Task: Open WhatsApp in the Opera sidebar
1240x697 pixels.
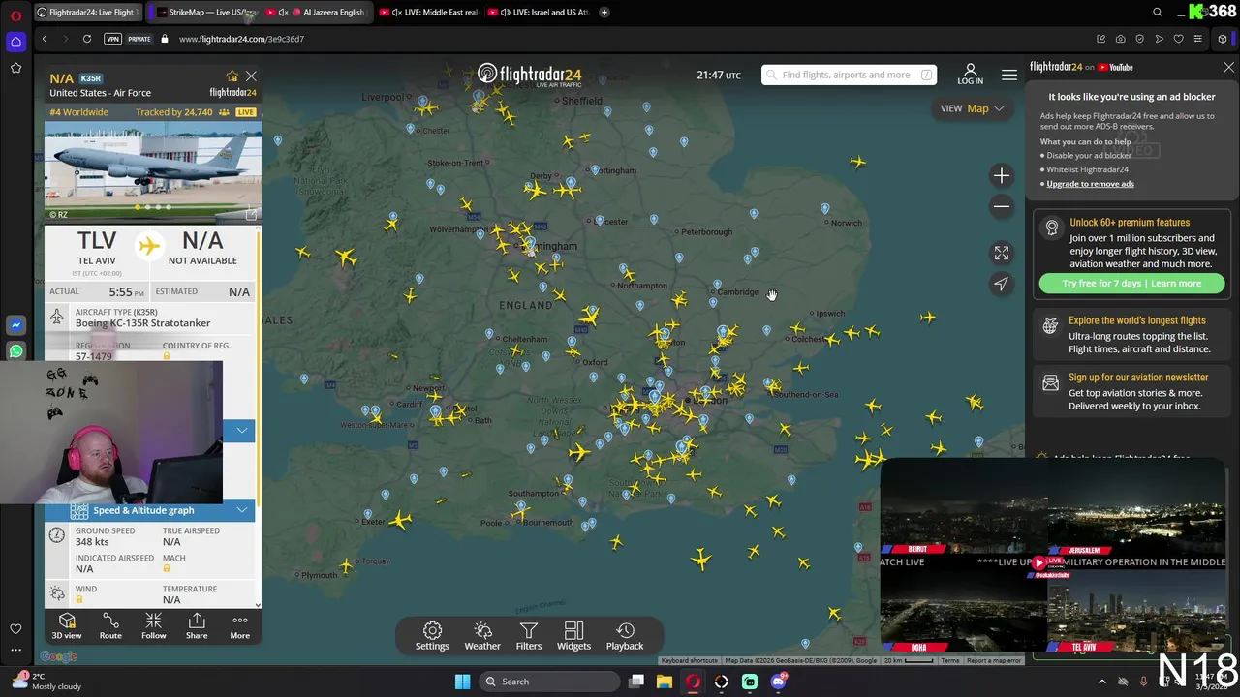Action: (x=15, y=351)
